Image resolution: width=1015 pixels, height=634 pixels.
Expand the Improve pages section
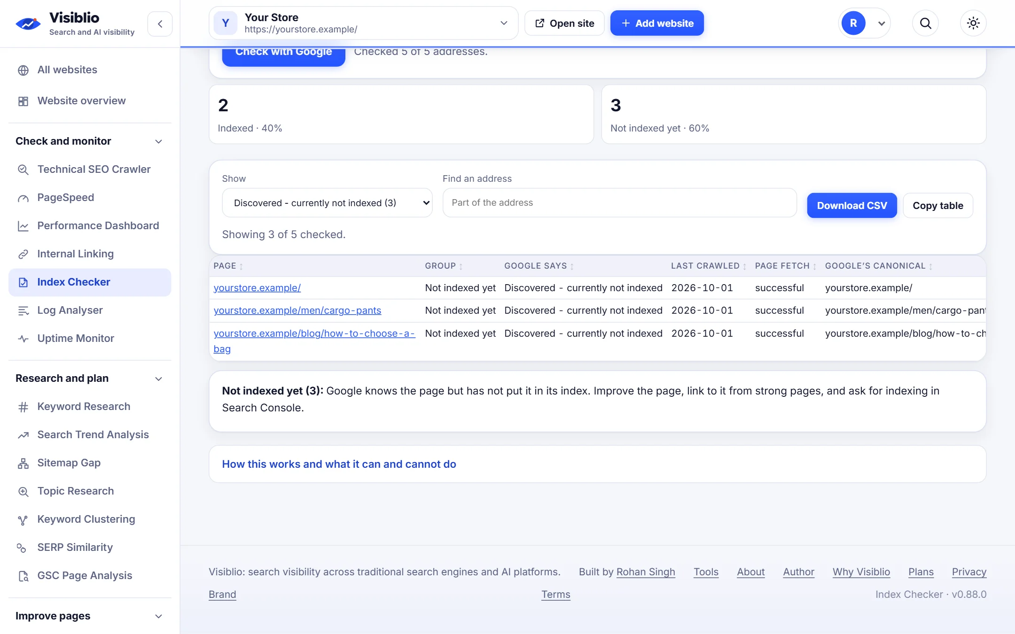90,616
